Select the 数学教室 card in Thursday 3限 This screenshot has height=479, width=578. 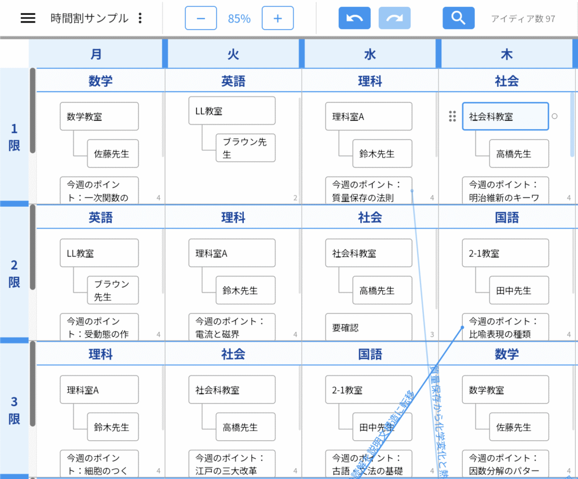[x=505, y=389]
